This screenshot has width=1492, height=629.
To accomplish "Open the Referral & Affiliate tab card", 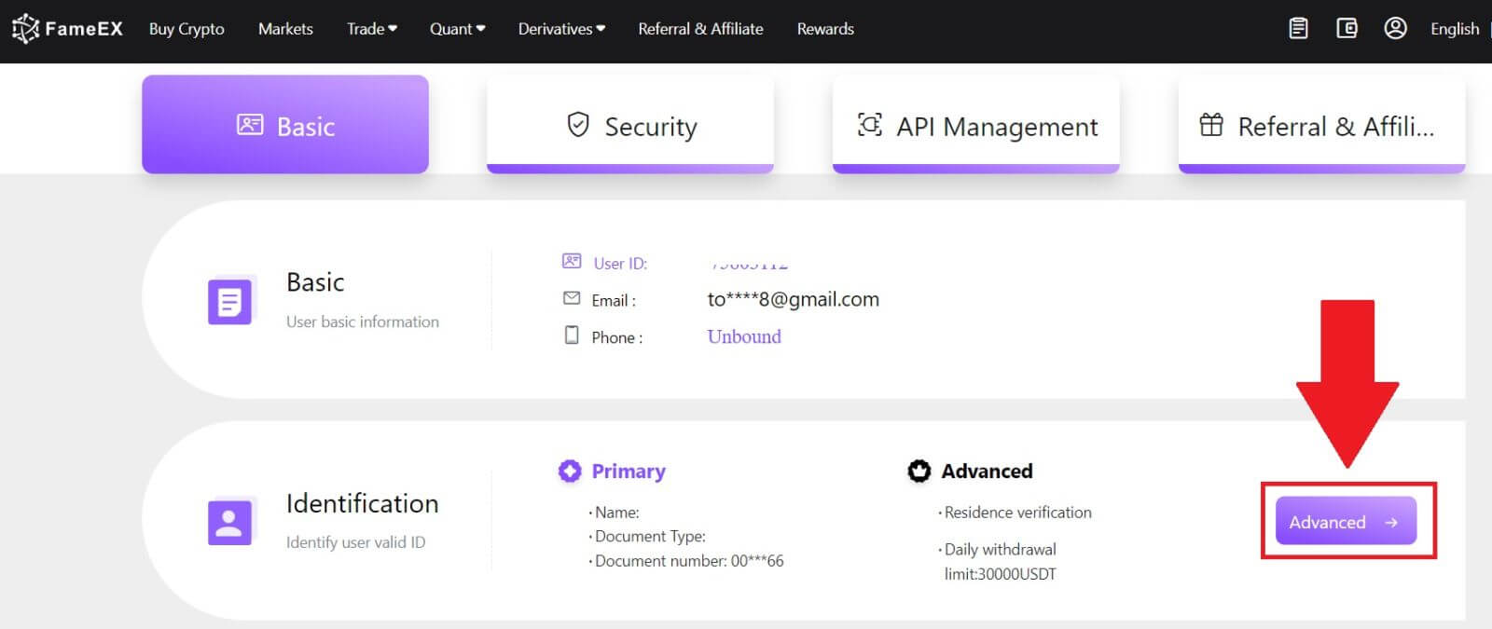I will point(1320,125).
